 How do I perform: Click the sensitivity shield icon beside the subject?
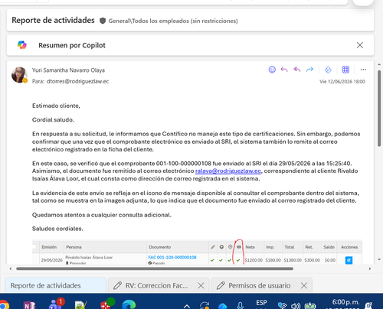[x=103, y=21]
